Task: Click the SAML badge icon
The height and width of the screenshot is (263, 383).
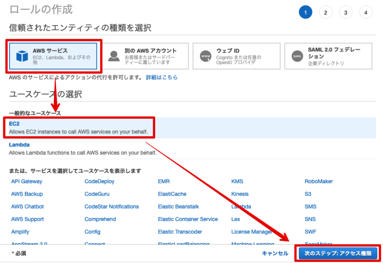Action: [x=297, y=56]
